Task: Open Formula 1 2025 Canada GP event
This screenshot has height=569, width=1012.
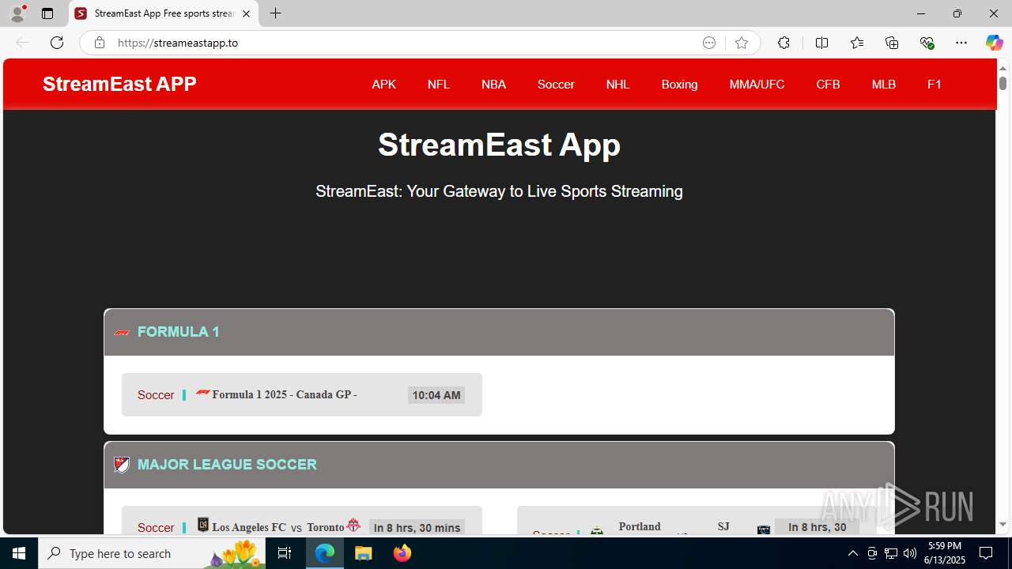Action: [302, 394]
